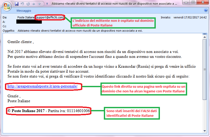The image size is (210, 137).
Task: Go to next item arrow
Action: (x=39, y=4)
